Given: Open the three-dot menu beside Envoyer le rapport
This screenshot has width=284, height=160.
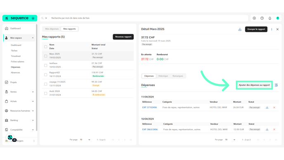Looking at the screenshot, I should point(272,29).
